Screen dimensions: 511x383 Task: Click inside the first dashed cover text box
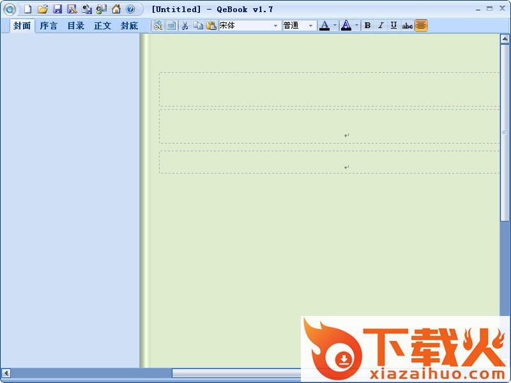[329, 89]
